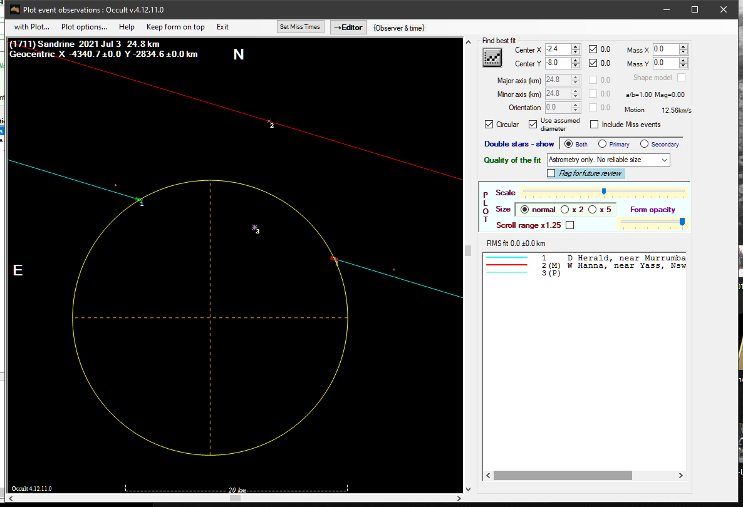743x507 pixels.
Task: Click the observer list horizontal scrollbar thumb
Action: point(563,475)
